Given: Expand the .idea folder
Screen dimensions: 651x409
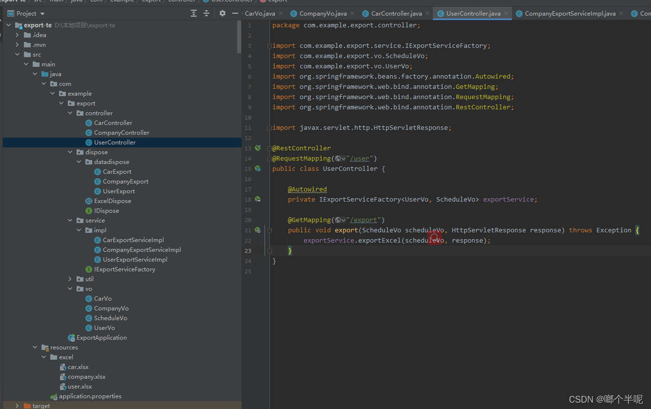Looking at the screenshot, I should (18, 35).
